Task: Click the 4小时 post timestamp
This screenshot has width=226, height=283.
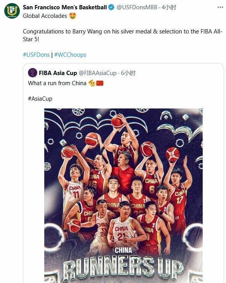Action: point(169,7)
